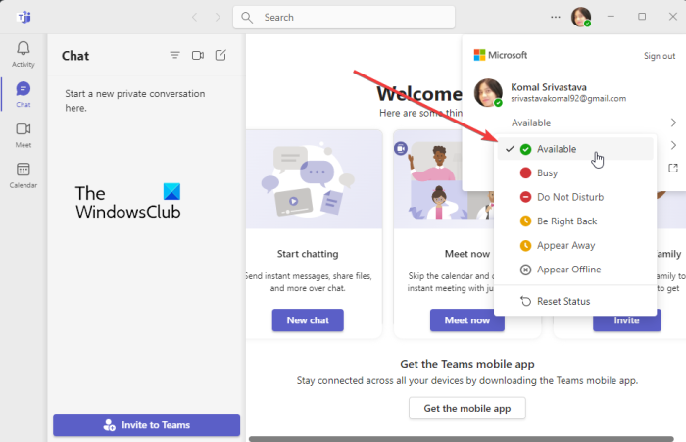Click the Meet now card camera badge
686x442 pixels.
pos(400,149)
